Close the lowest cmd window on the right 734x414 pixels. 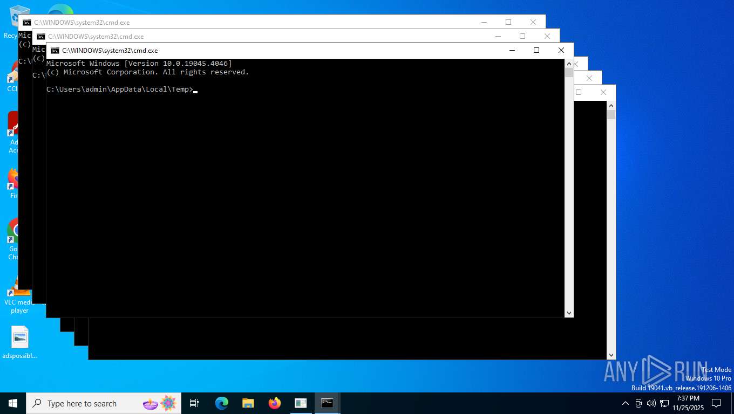coord(603,92)
